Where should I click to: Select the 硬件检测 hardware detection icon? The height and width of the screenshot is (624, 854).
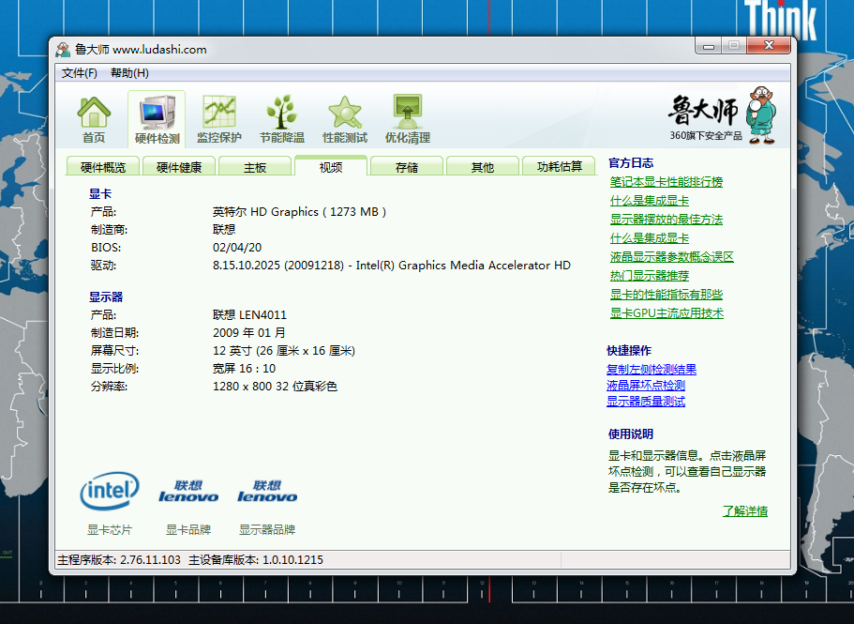click(157, 119)
